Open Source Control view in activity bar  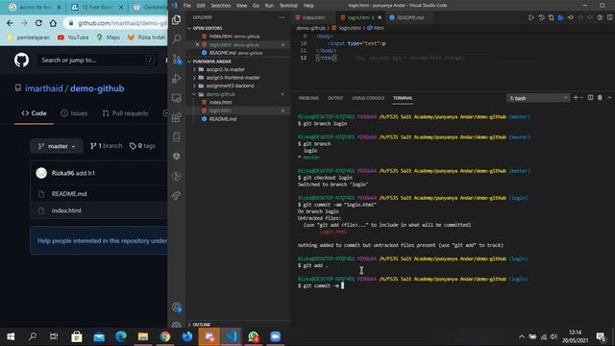click(x=177, y=59)
